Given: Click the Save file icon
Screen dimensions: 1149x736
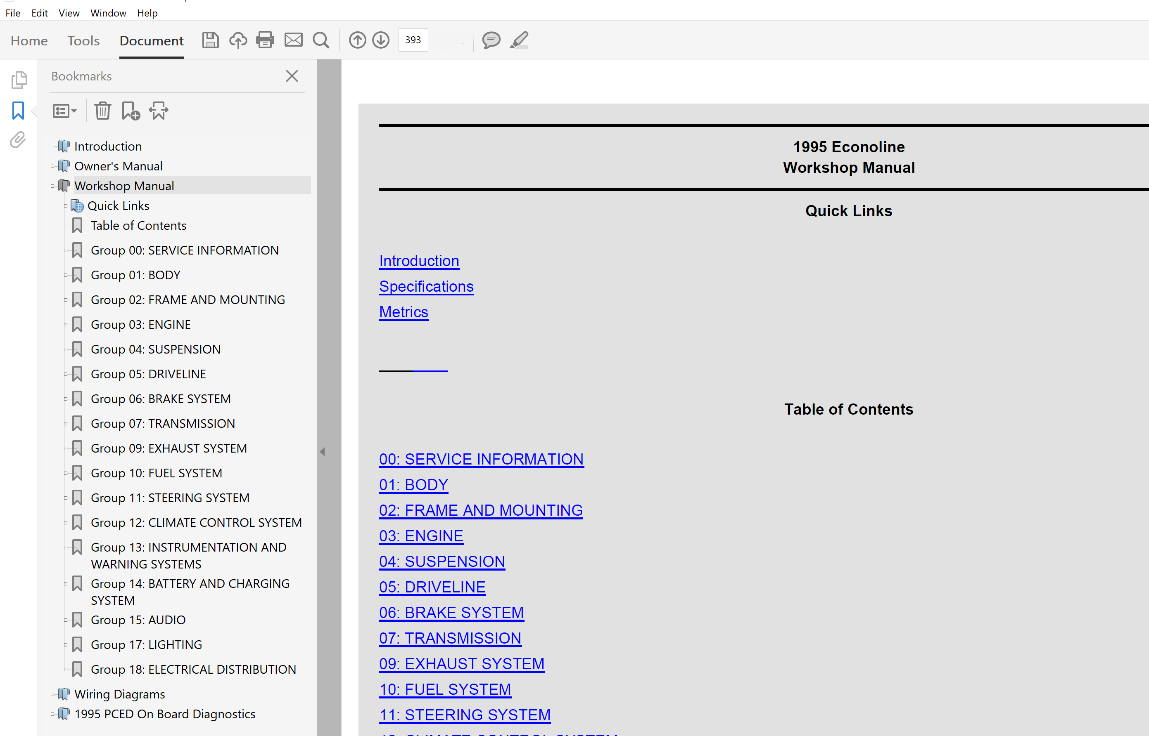Looking at the screenshot, I should 210,40.
